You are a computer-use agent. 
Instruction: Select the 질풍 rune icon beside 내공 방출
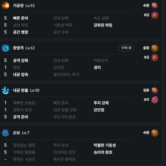[155, 90]
